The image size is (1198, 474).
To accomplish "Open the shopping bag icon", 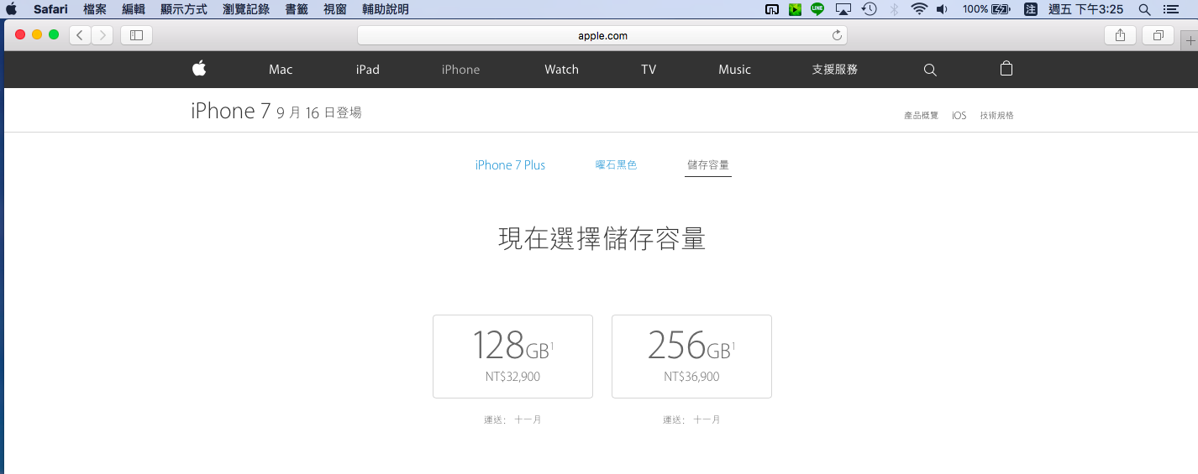I will 1006,69.
